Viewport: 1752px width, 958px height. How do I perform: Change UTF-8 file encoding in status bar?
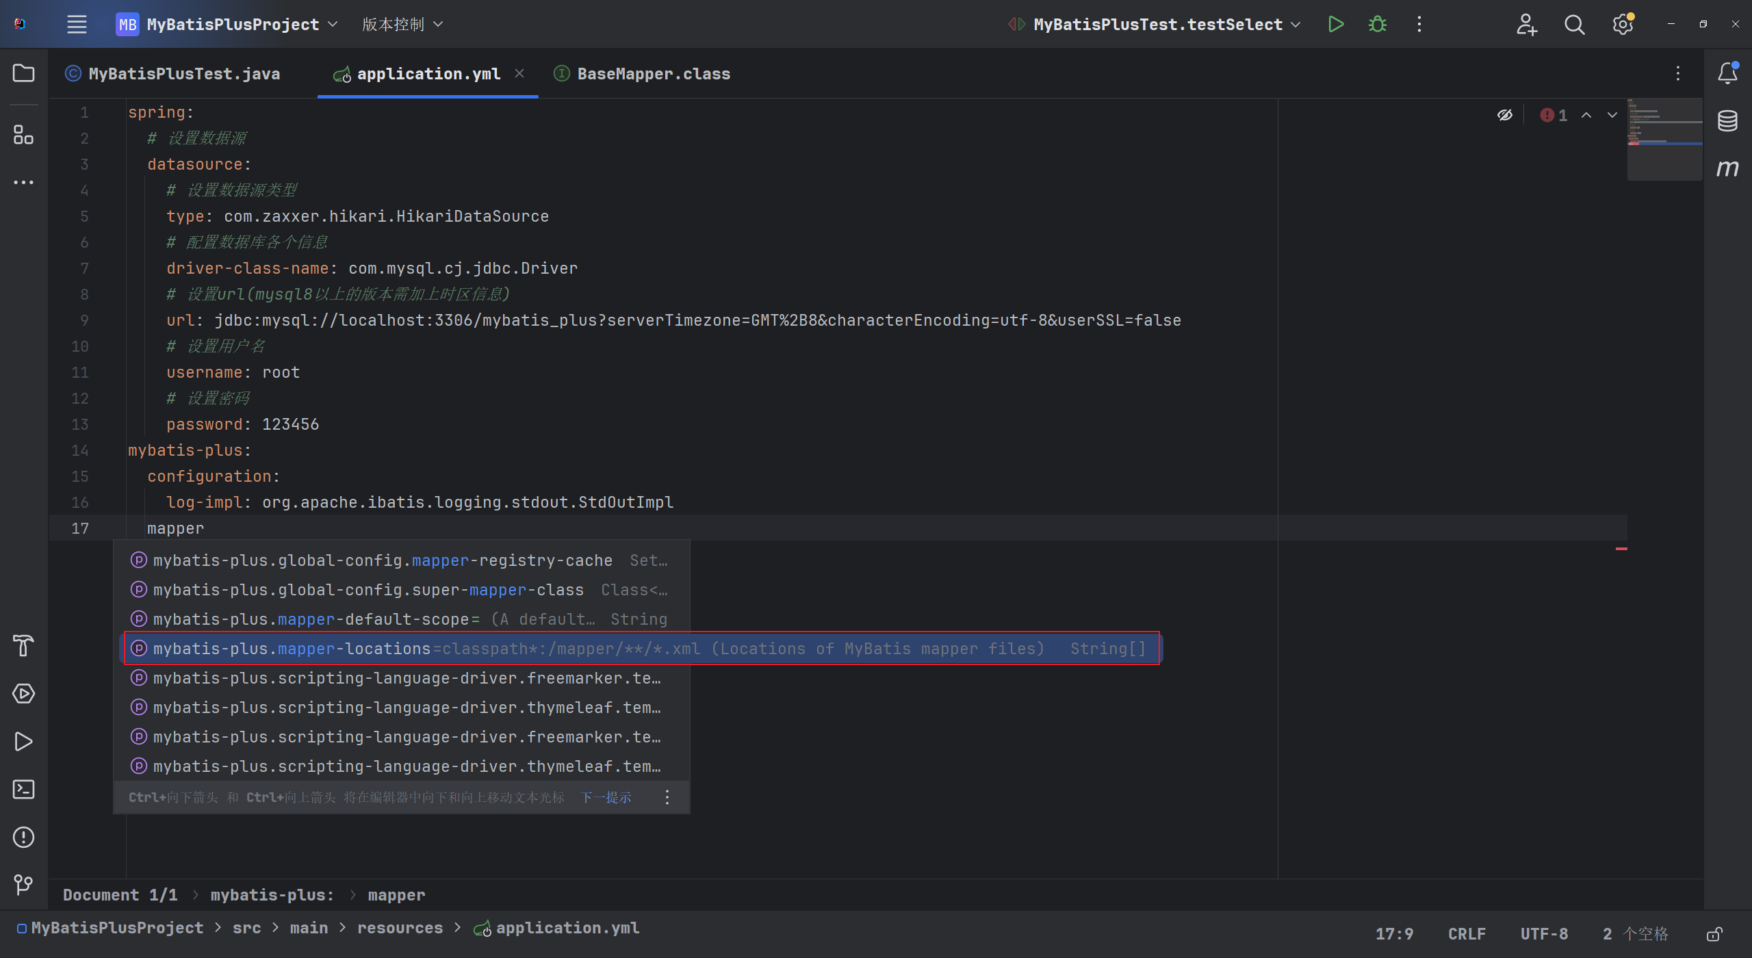tap(1544, 934)
